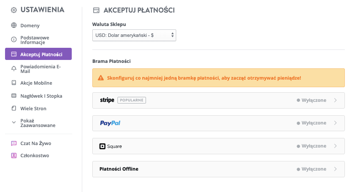The height and width of the screenshot is (192, 352).
Task: Click the mobile device icon beside Akcje Mobilne
Action: click(14, 83)
